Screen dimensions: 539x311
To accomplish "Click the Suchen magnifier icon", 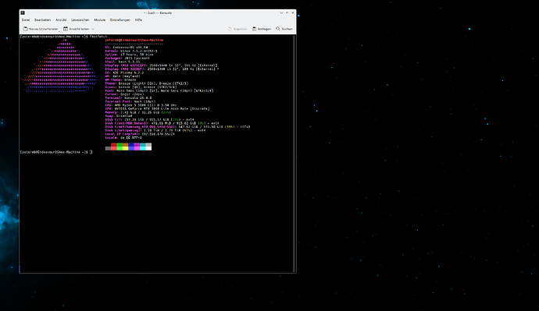I will point(278,29).
